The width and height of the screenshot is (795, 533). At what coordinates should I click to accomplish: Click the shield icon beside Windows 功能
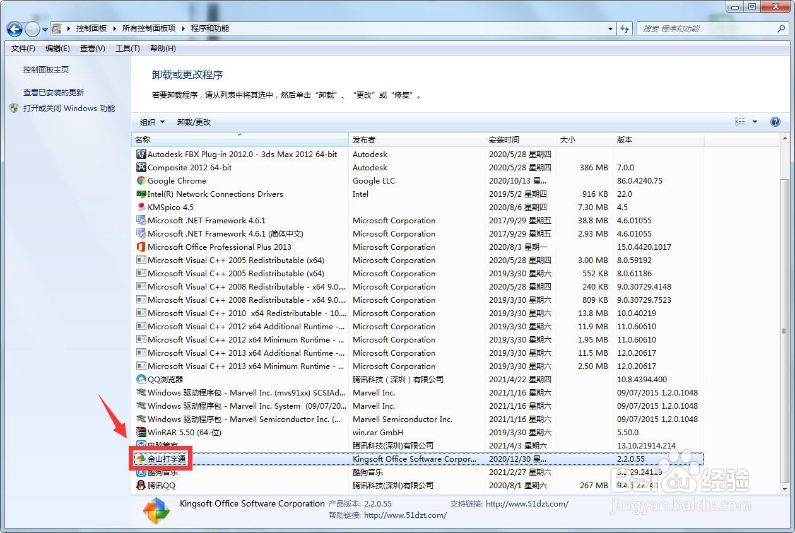tap(15, 108)
